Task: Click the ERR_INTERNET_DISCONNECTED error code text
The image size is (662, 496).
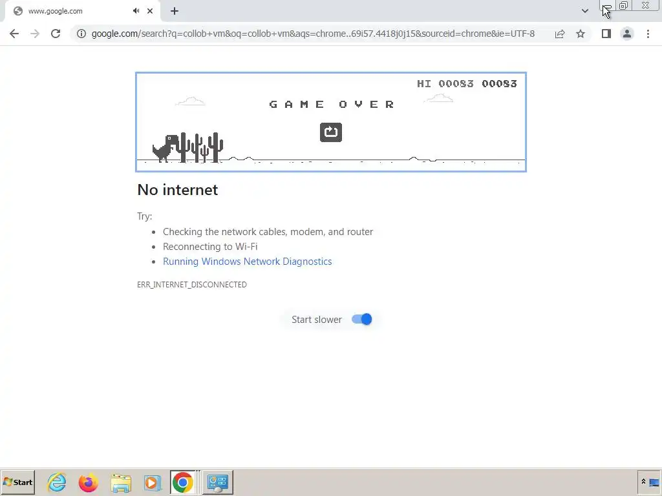Action: 191,285
